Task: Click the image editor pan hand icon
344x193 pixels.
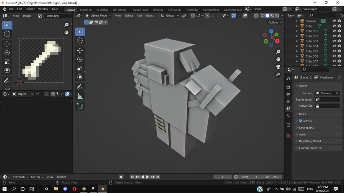Action: pyautogui.click(x=67, y=32)
